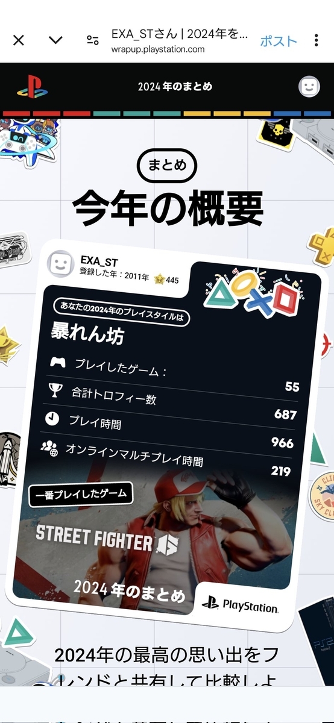Click the PlayStation logo in header
Screen dimensions: 334x723
(33, 87)
